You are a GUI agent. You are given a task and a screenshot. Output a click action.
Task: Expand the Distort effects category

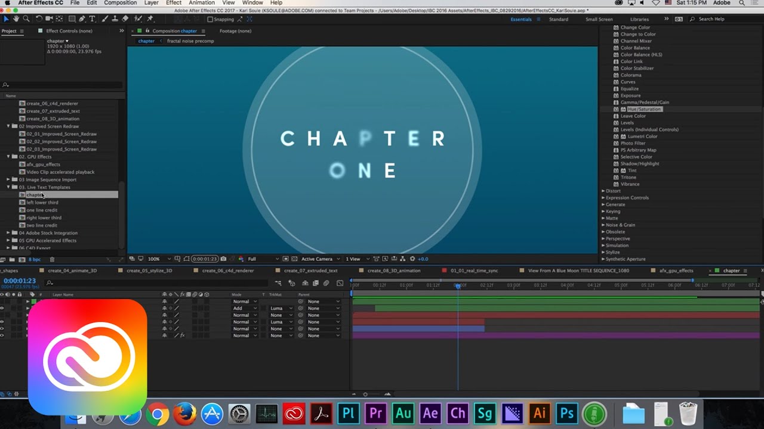[603, 191]
